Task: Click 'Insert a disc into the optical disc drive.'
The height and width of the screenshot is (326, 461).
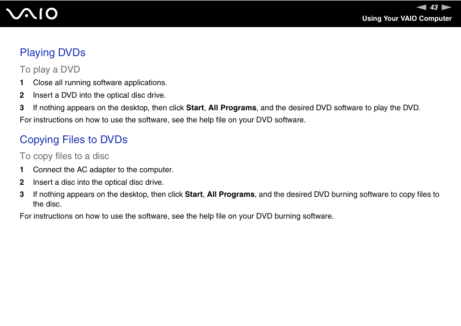Action: point(98,182)
